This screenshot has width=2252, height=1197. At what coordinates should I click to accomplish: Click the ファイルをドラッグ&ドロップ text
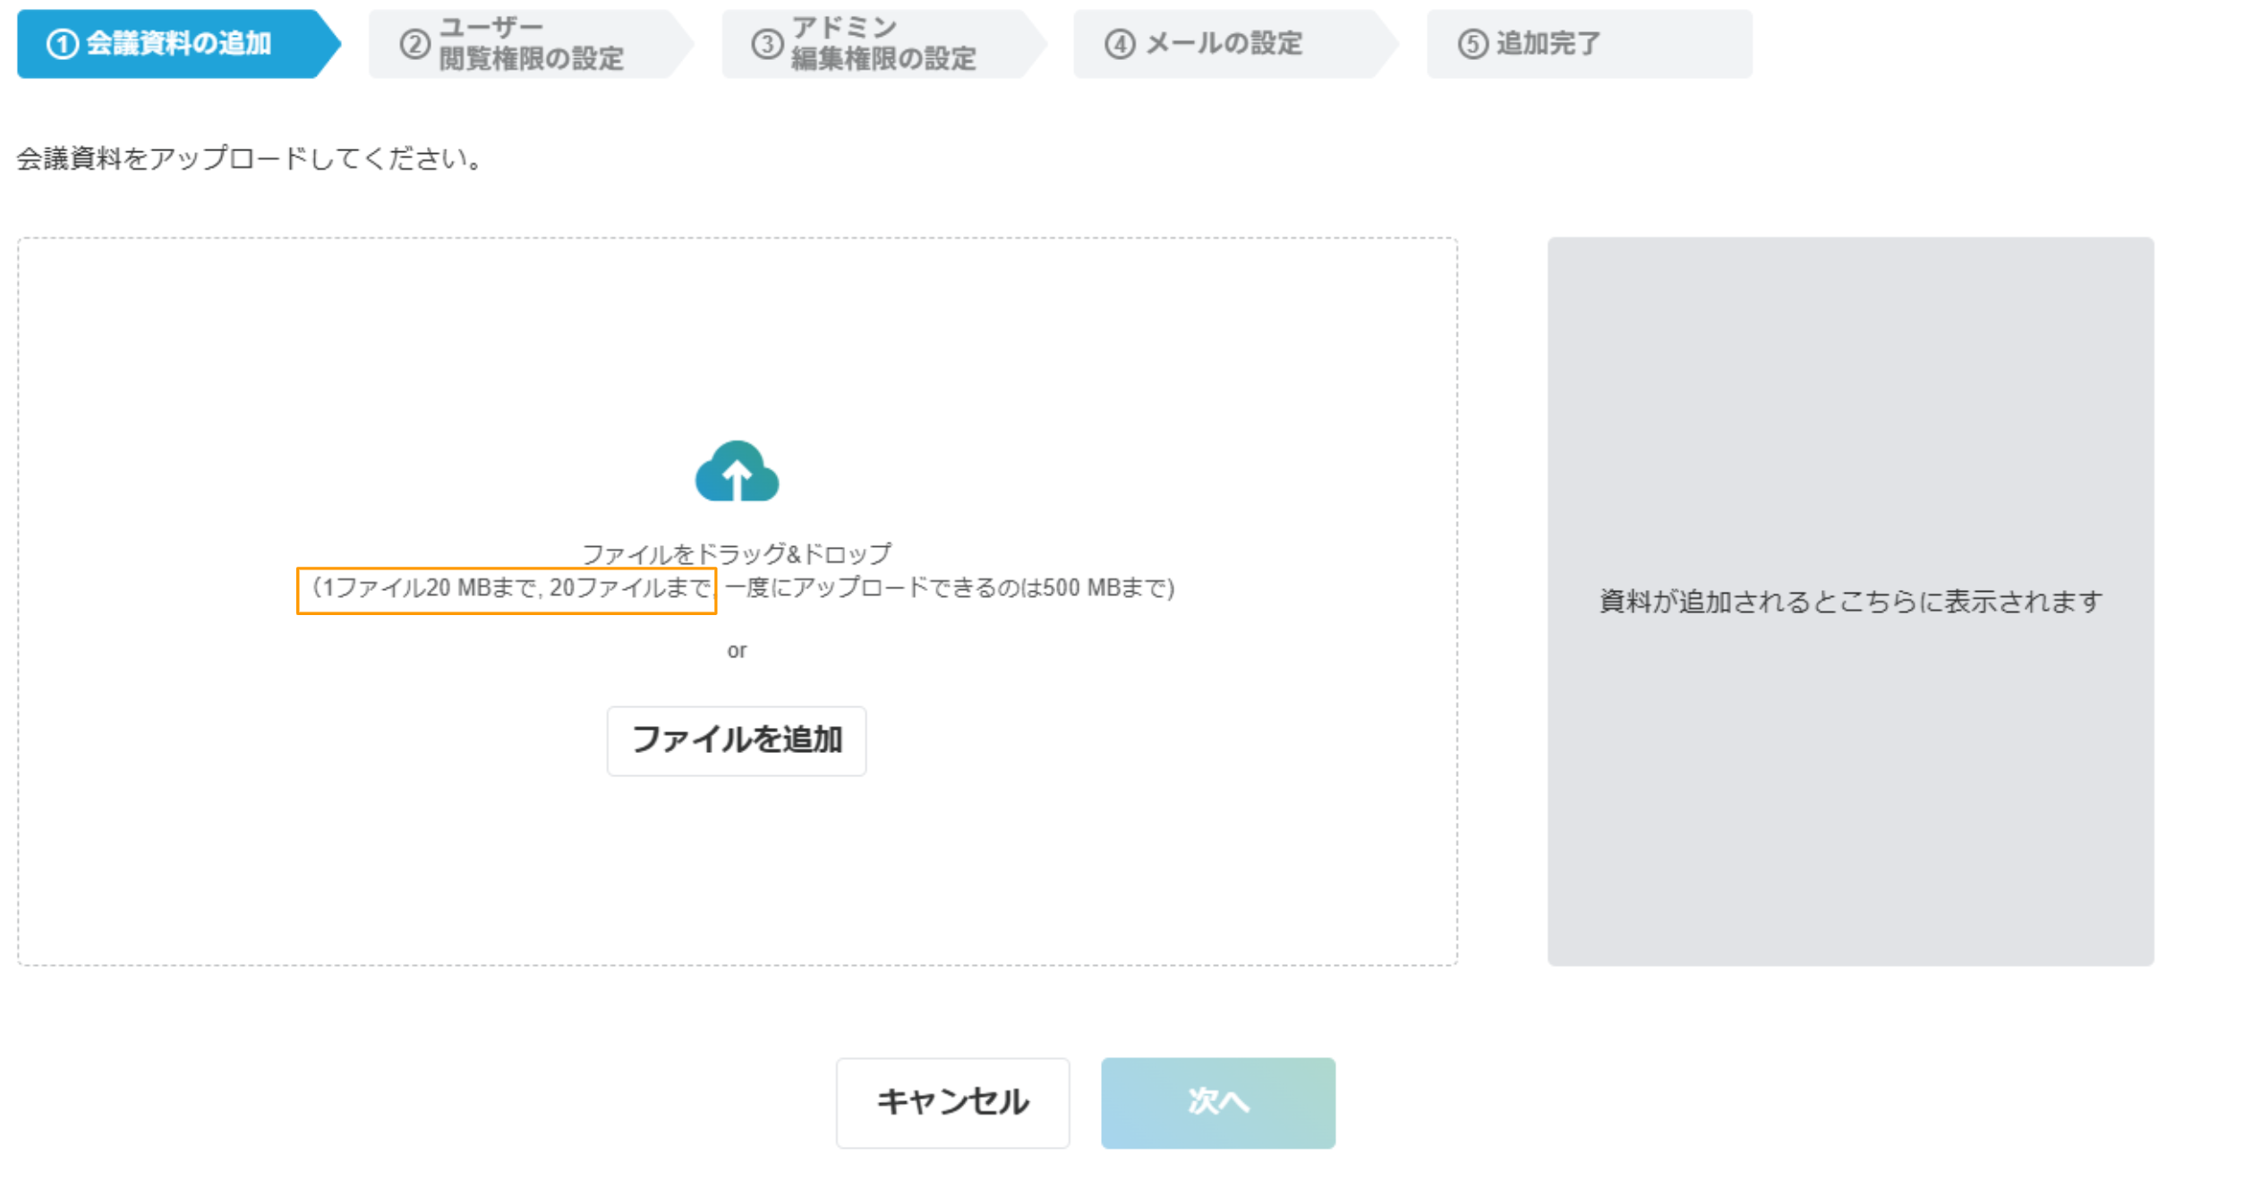tap(737, 554)
